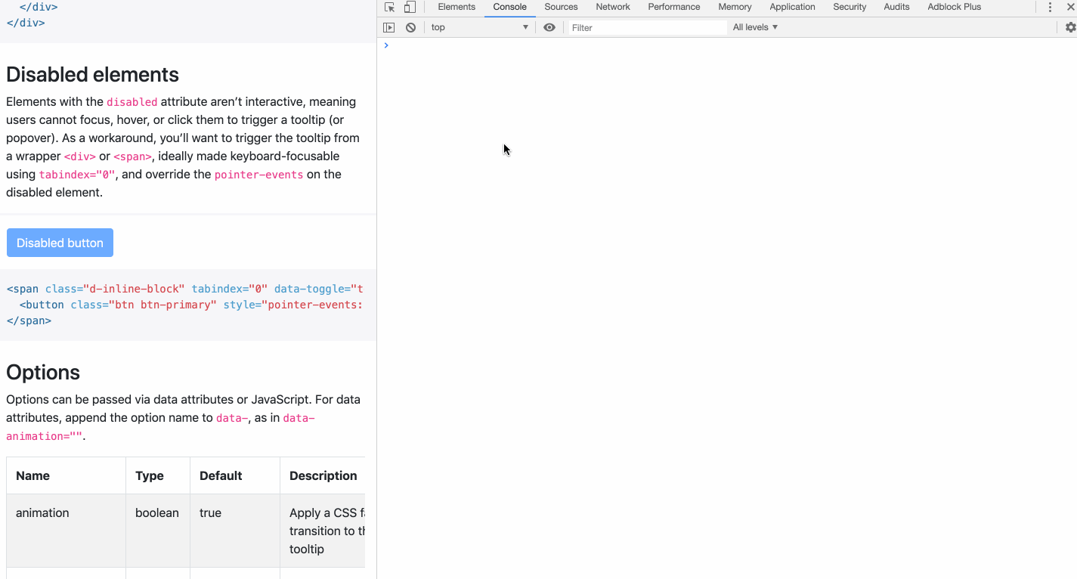Open DevTools three-dot customize menu
This screenshot has height=579, width=1077.
pos(1050,7)
